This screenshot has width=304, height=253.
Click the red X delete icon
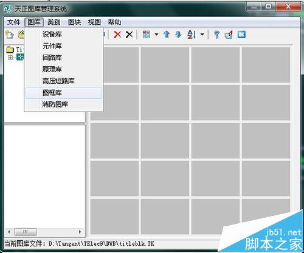click(x=117, y=35)
